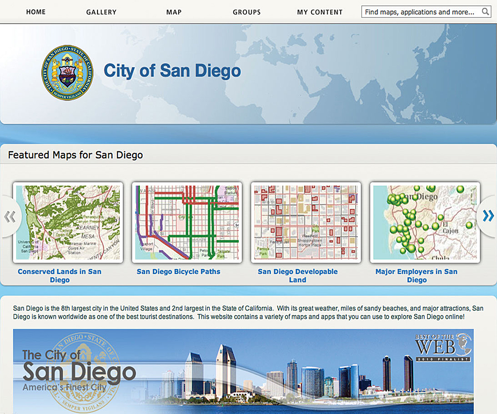Open the HOME menu item
Viewport: 497px width, 414px height.
click(x=36, y=12)
